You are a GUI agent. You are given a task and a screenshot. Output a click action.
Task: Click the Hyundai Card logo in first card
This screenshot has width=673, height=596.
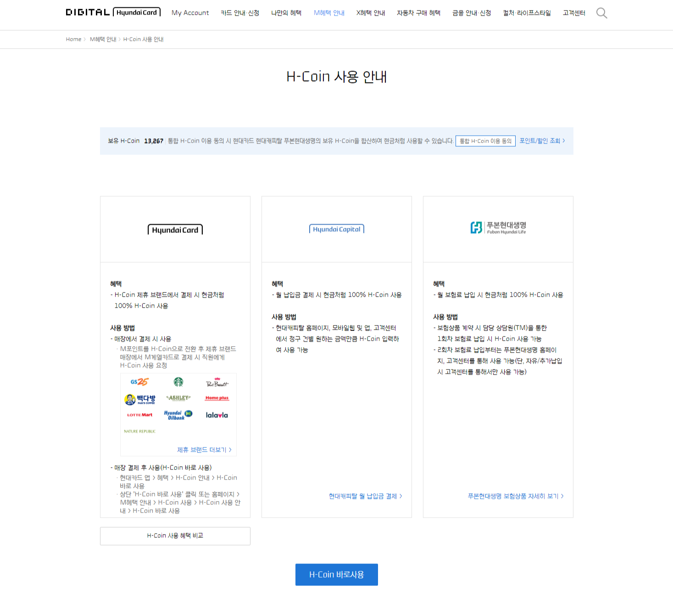[175, 230]
